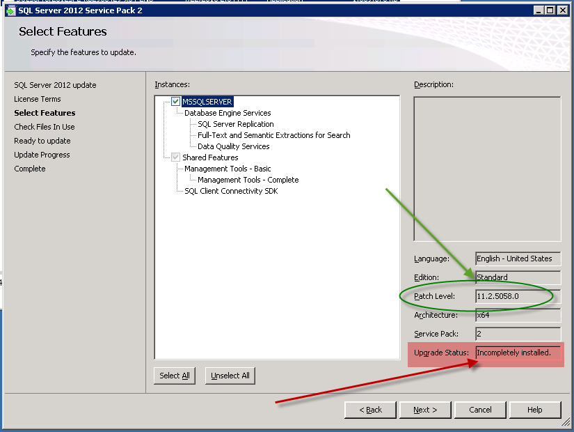The image size is (574, 432).
Task: Select SQL Server Replication feature
Action: (235, 124)
